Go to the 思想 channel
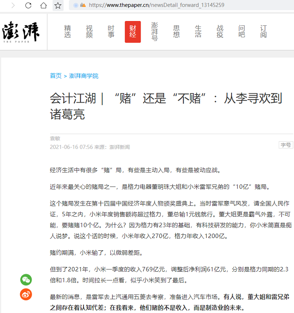294x313 pixels. [x=176, y=32]
